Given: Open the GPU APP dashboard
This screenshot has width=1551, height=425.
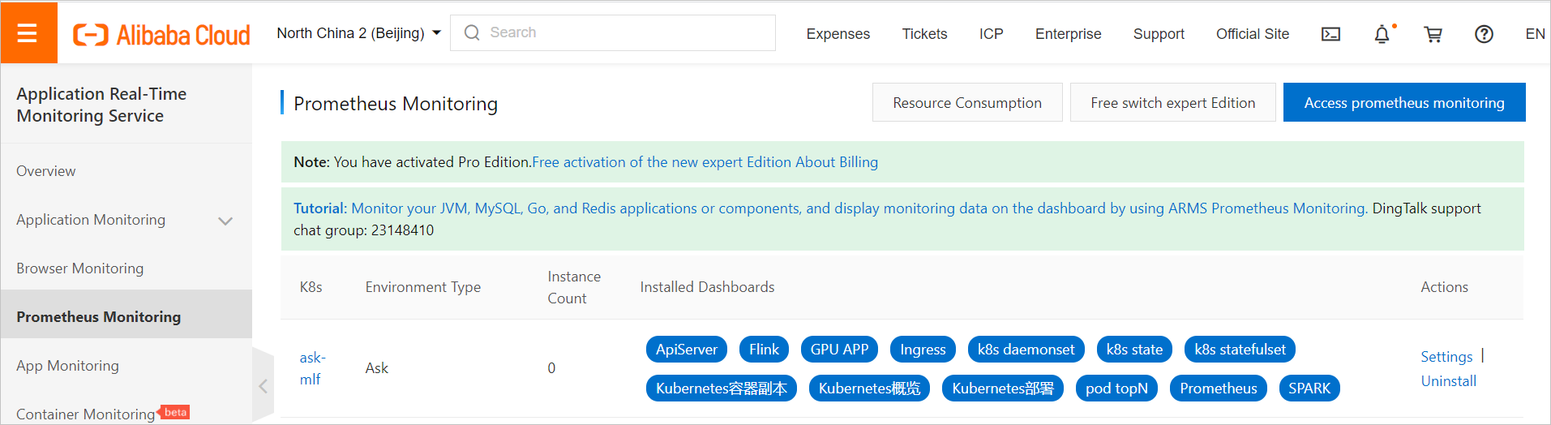Looking at the screenshot, I should coord(839,350).
